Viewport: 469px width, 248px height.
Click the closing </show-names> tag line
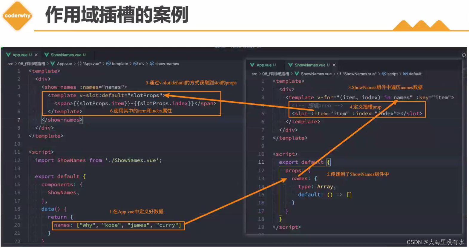62,120
